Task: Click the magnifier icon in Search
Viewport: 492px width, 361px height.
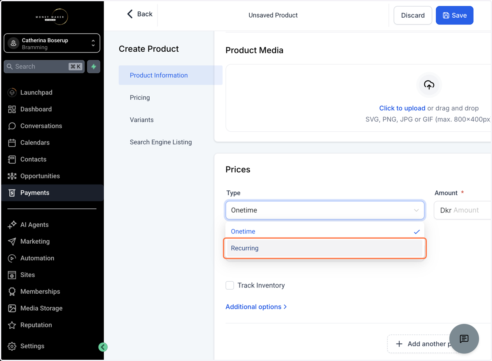Action: tap(10, 66)
